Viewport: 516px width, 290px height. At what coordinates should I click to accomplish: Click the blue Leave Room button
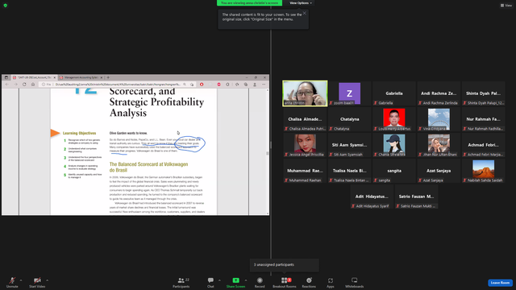tap(500, 283)
